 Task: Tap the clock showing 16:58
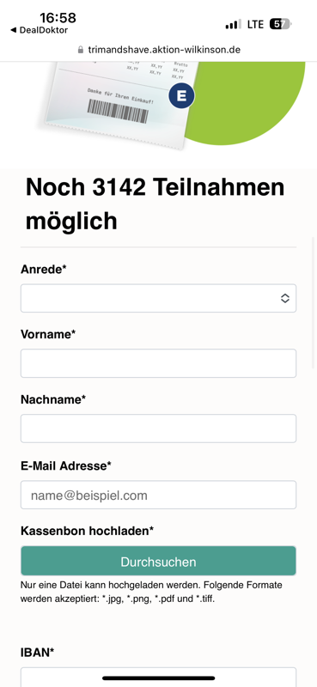point(58,18)
